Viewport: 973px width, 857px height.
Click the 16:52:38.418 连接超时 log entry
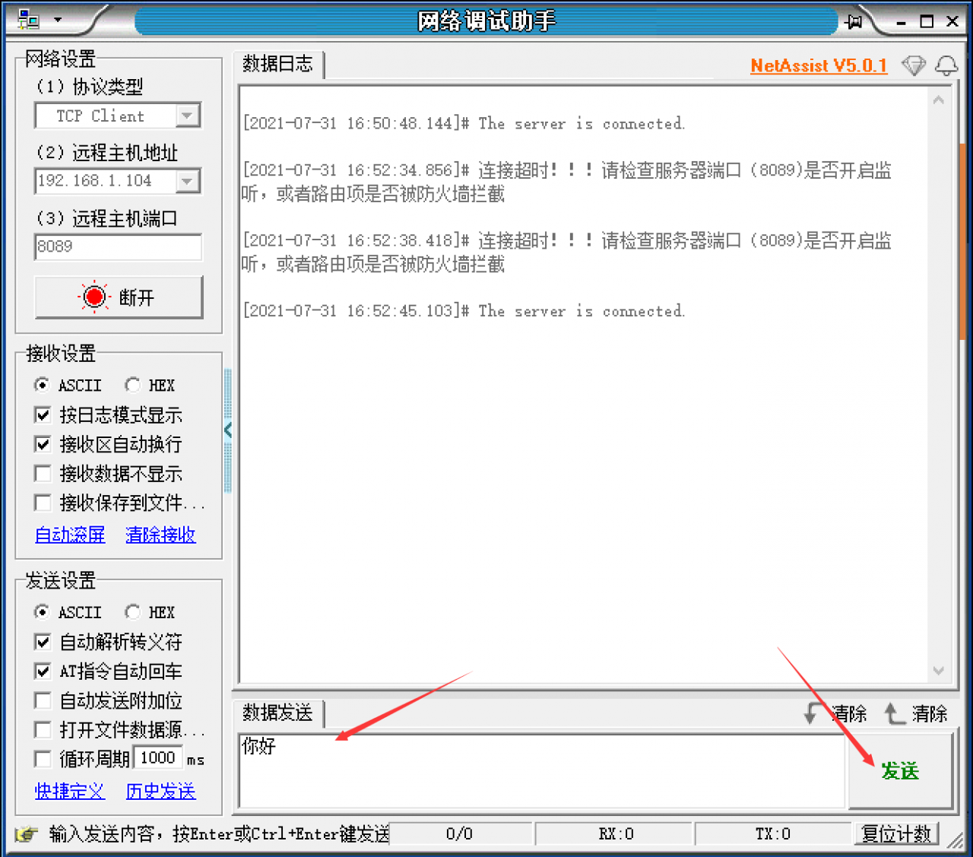(566, 252)
